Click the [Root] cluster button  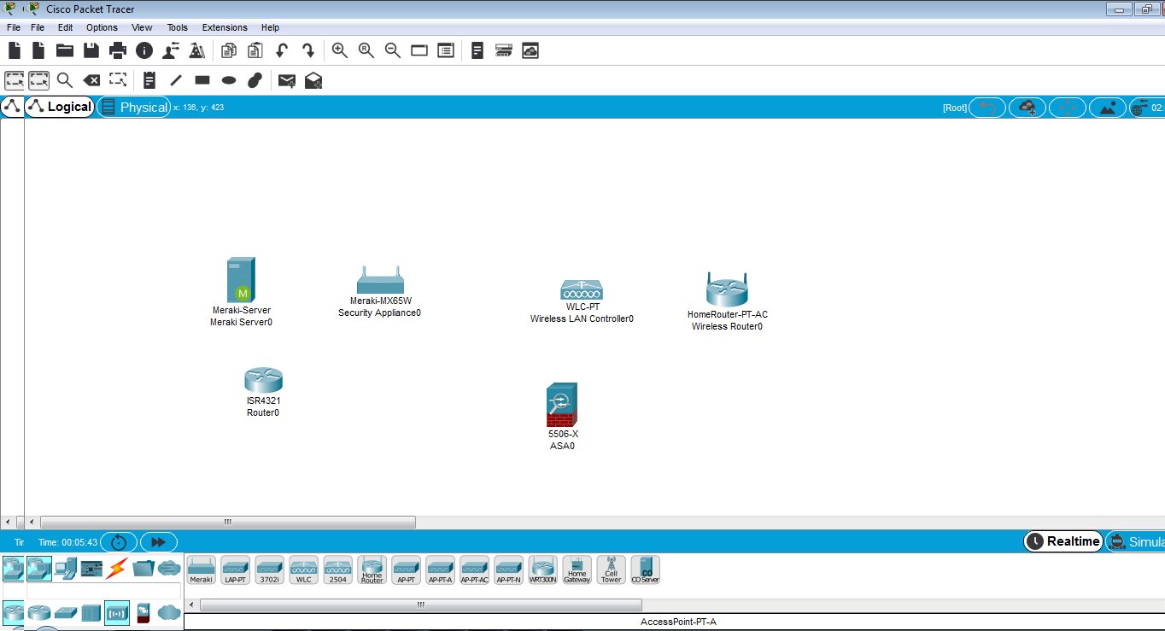954,107
